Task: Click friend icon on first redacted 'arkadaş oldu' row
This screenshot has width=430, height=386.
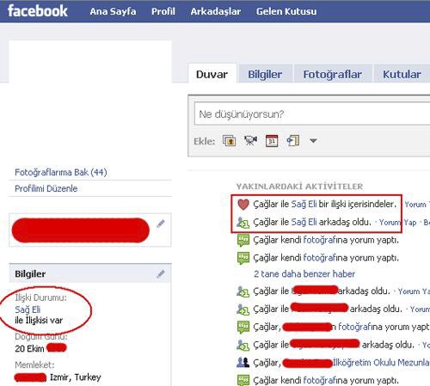Action: pos(243,291)
